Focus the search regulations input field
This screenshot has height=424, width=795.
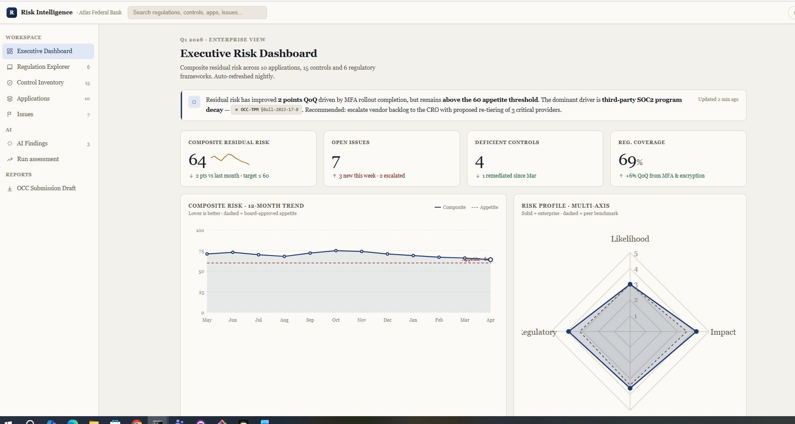tap(197, 13)
